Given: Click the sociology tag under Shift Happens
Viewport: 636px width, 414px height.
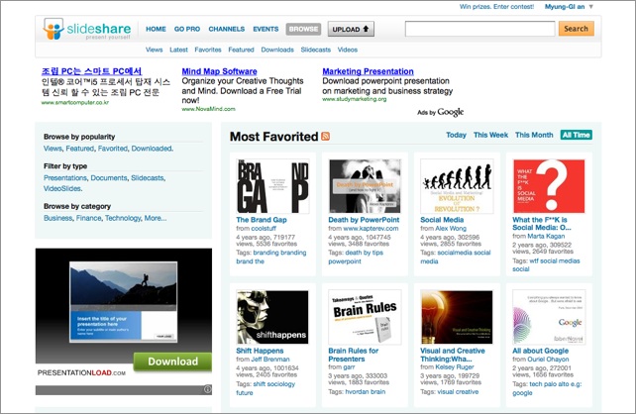Looking at the screenshot, I should tap(281, 383).
